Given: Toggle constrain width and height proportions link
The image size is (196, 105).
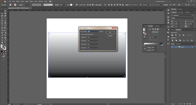Looking at the screenshot, I should pos(140,5).
